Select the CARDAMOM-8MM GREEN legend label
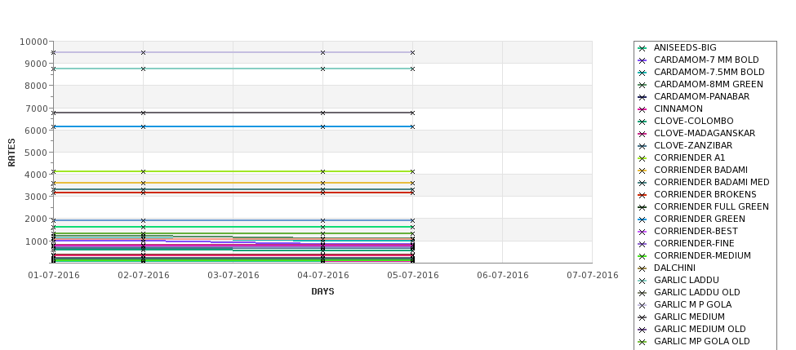This screenshot has height=350, width=796. click(x=708, y=84)
